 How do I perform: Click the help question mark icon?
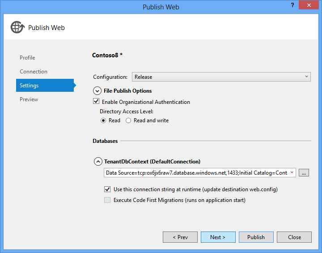[x=292, y=5]
